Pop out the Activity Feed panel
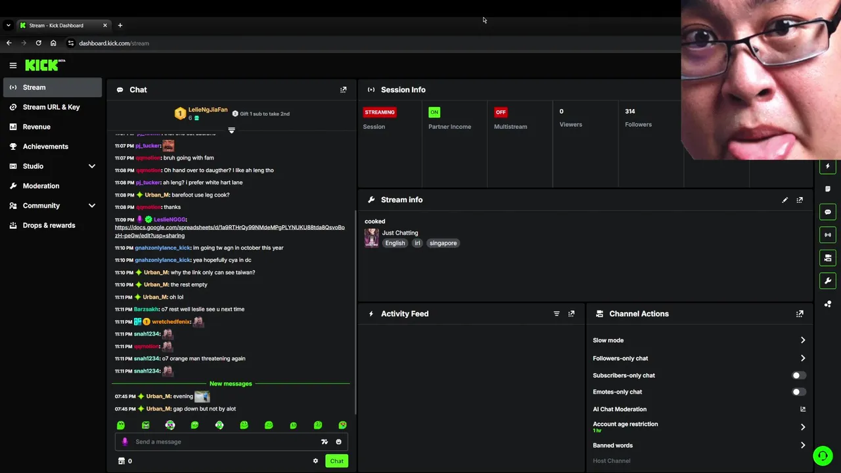The height and width of the screenshot is (473, 841). [571, 314]
